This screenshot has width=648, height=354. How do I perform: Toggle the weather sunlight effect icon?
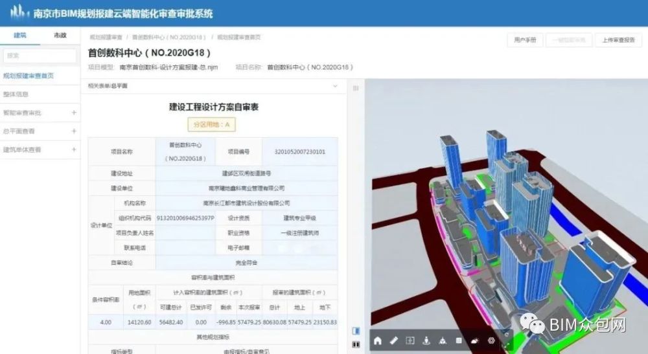click(x=475, y=340)
